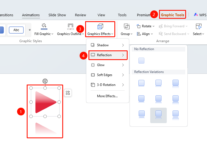This screenshot has height=157, width=207.
Task: Click the Rotate icon
Action: coord(138,26)
